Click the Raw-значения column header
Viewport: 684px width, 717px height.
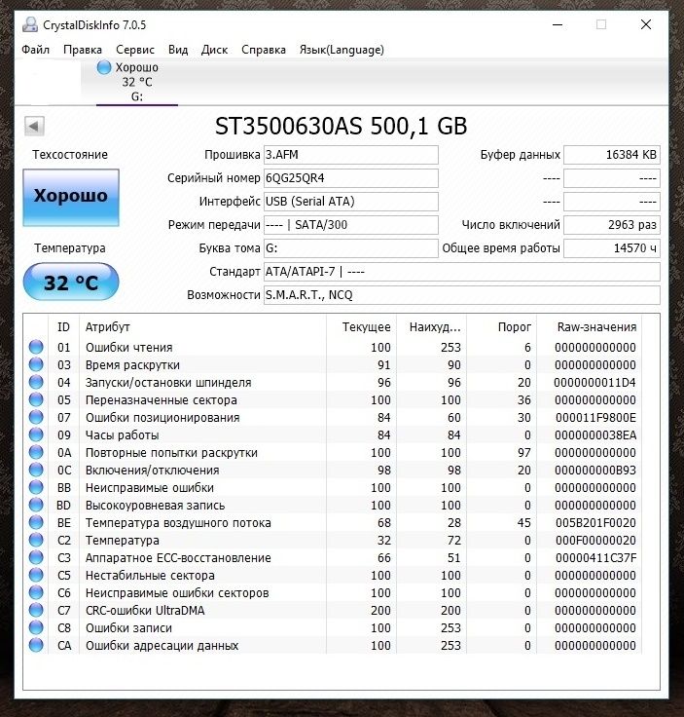point(589,327)
